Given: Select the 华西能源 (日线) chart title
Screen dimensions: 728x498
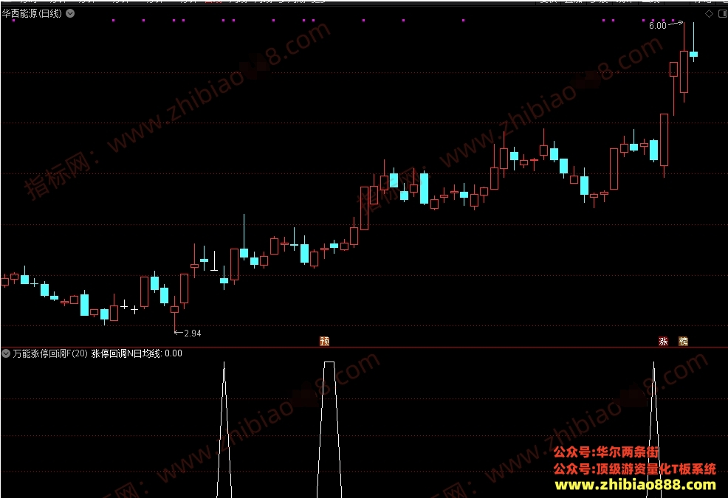Looking at the screenshot, I should point(32,13).
